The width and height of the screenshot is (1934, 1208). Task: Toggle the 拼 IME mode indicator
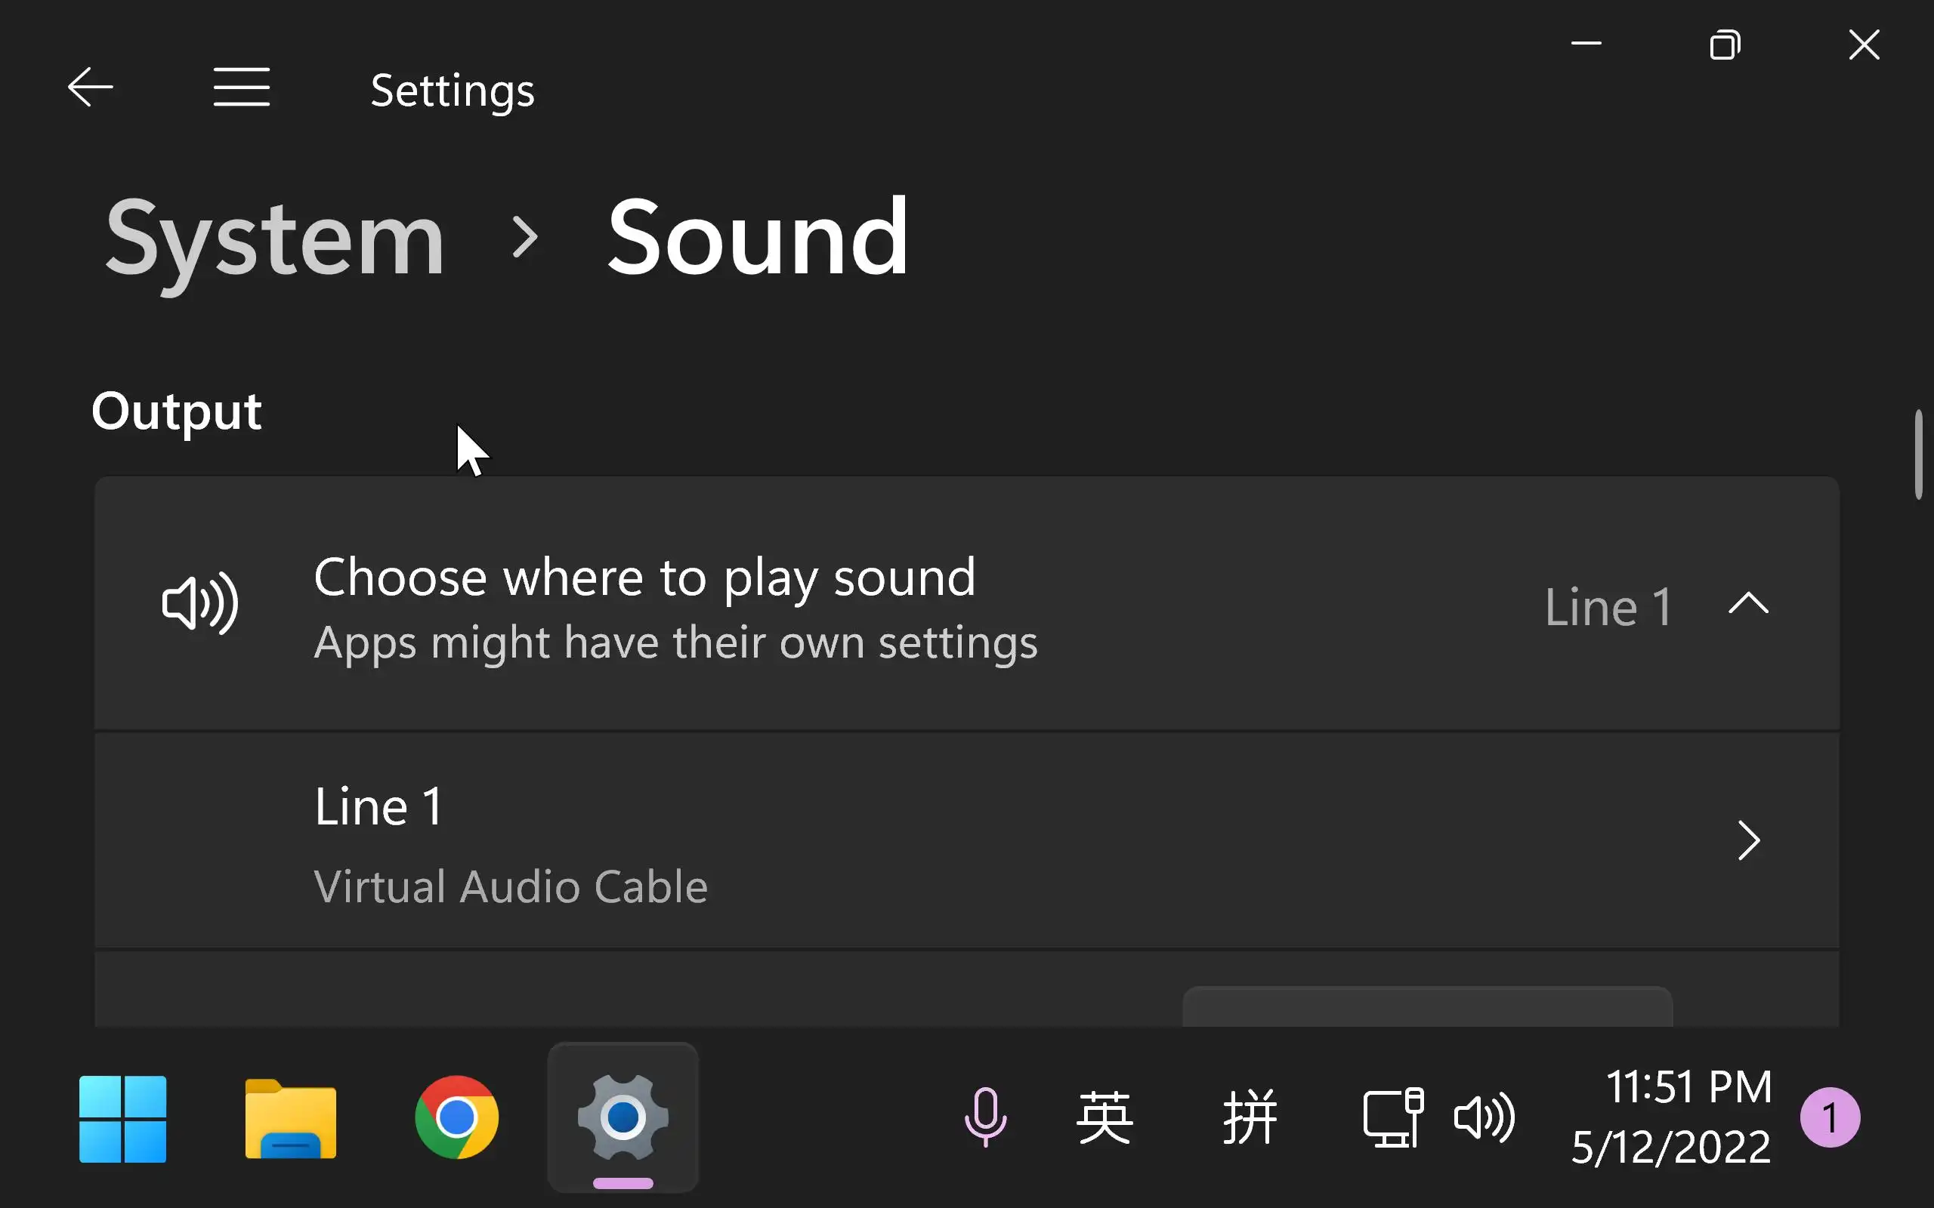[x=1250, y=1117]
